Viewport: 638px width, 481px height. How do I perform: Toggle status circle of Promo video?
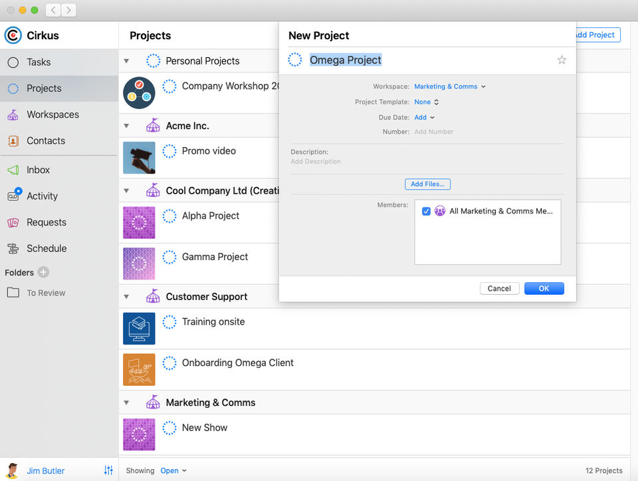[169, 151]
